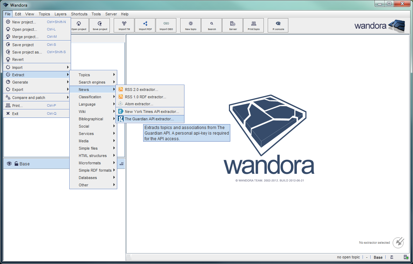Image resolution: width=413 pixels, height=264 pixels.
Task: Choose RSS 2.0 extractor from News submenu
Action: click(x=141, y=90)
